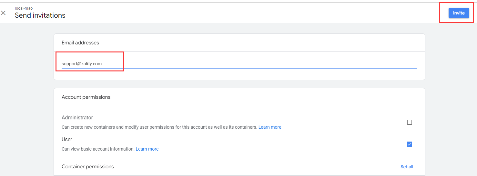477x176 pixels.
Task: Close the Send invitations panel
Action: (x=3, y=13)
